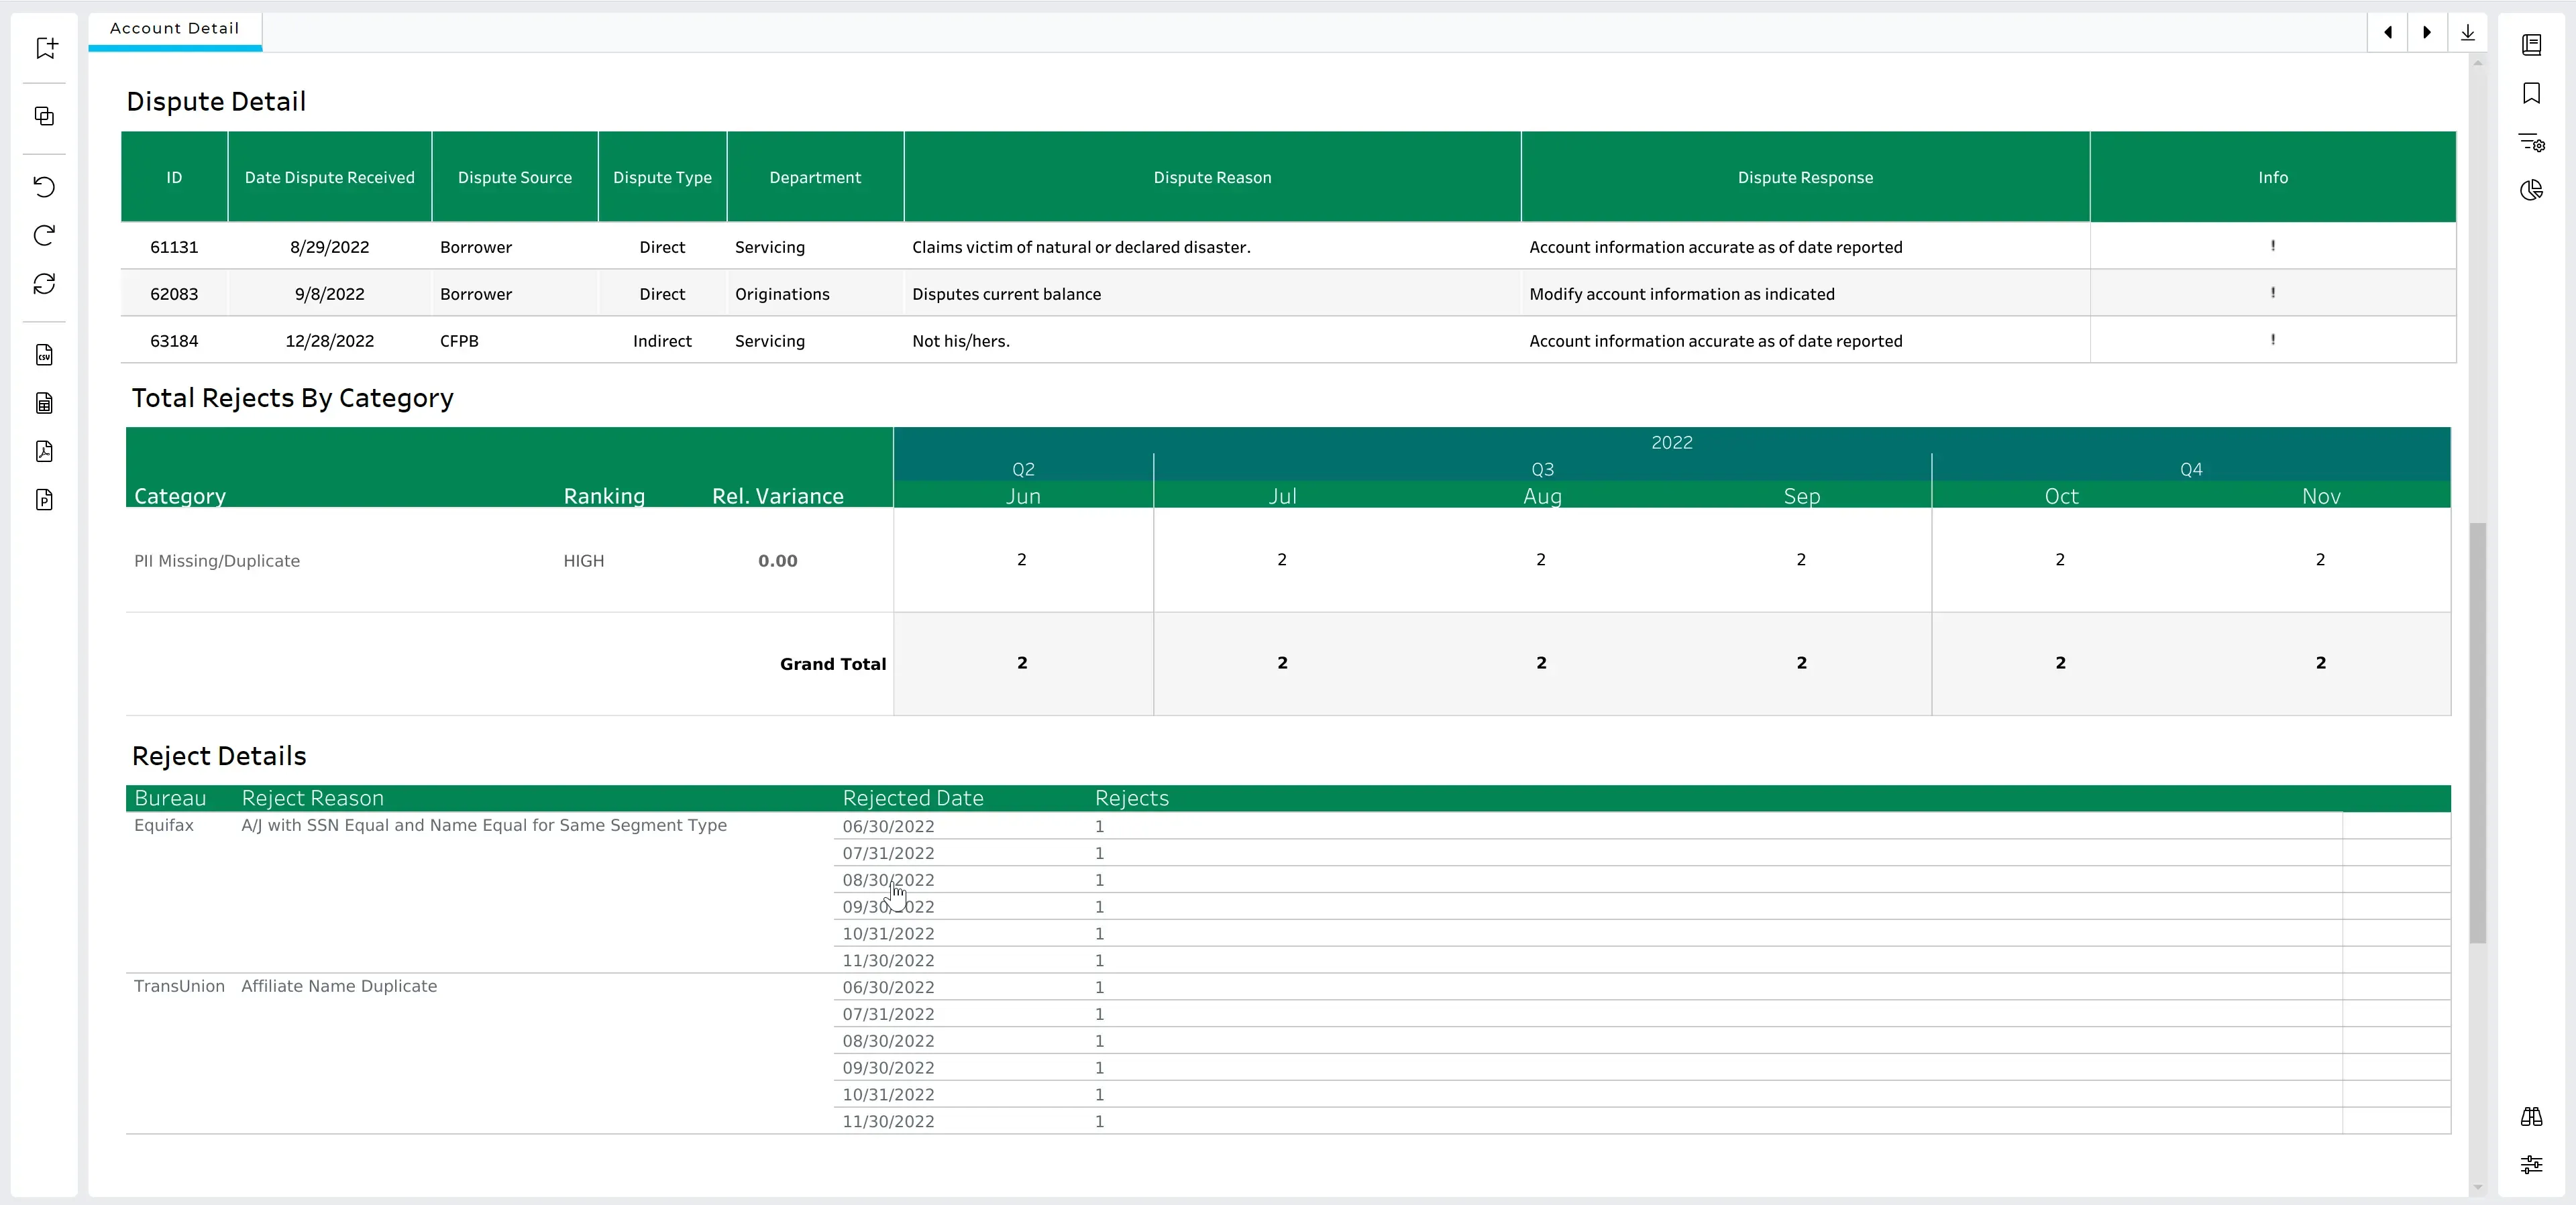Viewport: 2576px width, 1205px height.
Task: Export the view as PDF
Action: [44, 451]
